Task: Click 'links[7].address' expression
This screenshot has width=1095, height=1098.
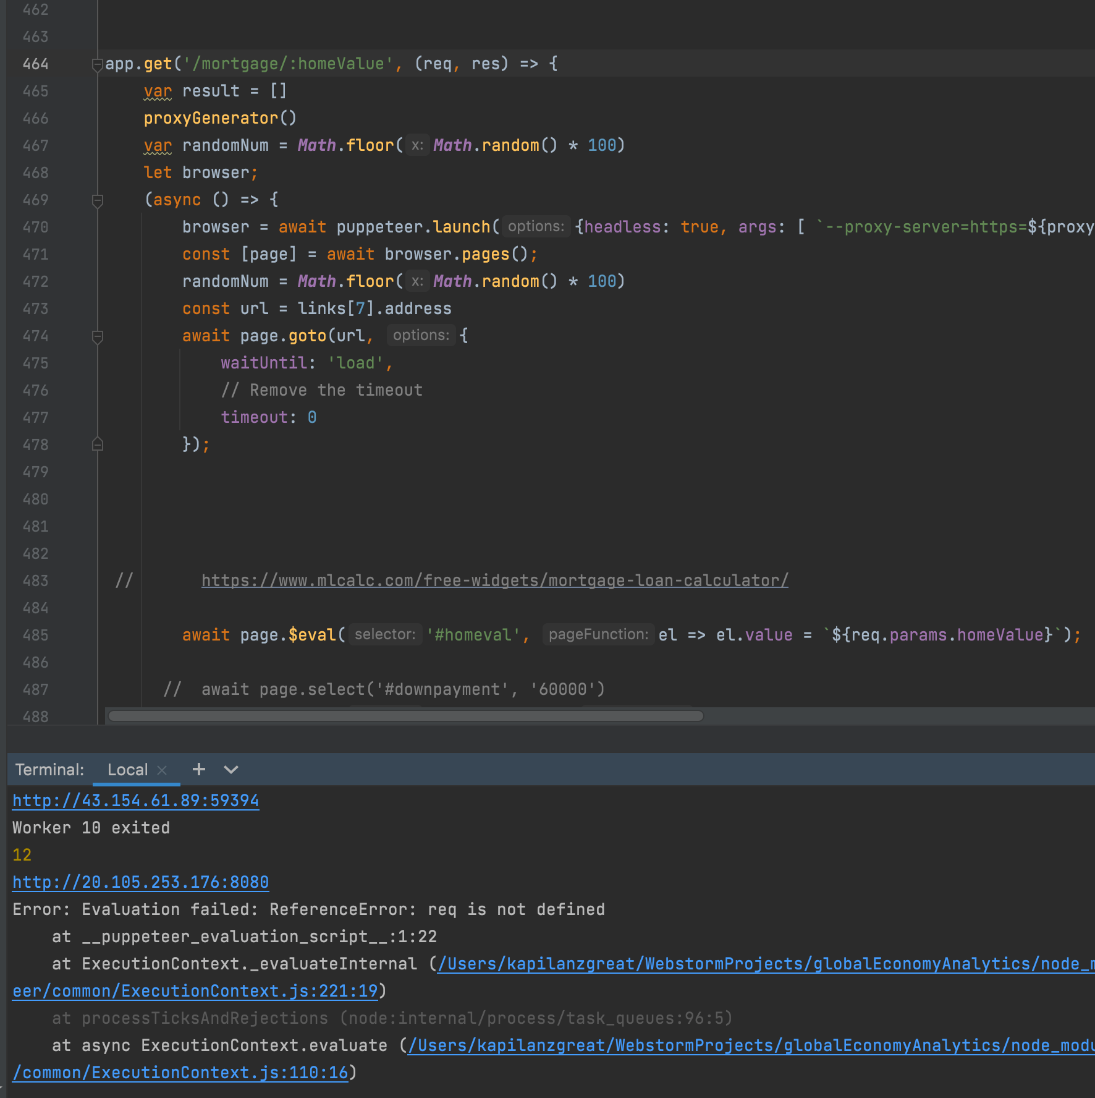Action: [x=374, y=309]
